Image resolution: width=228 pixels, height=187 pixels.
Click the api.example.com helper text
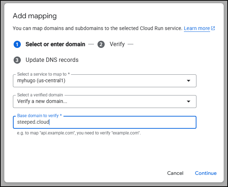pos(79,133)
